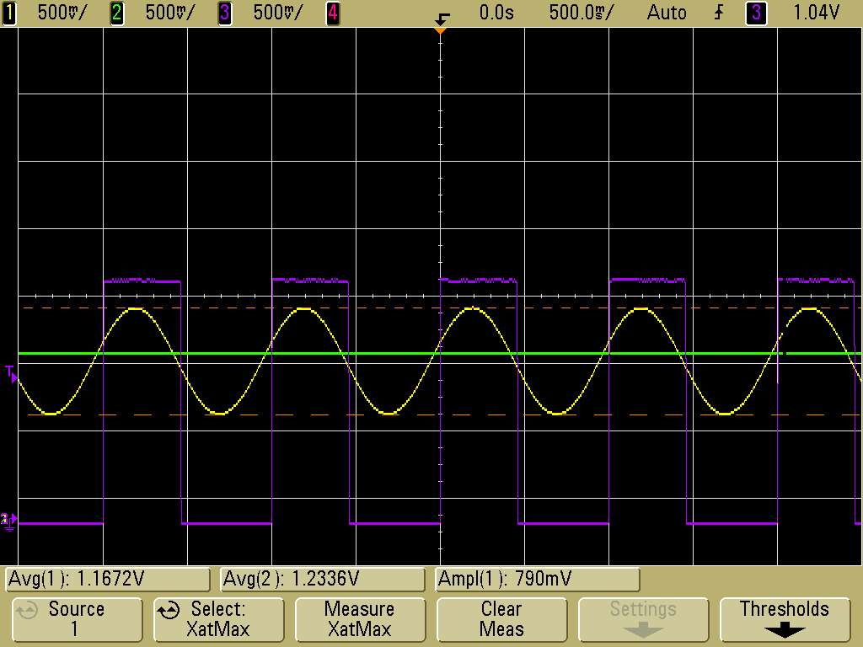863x647 pixels.
Task: Expand the grayed-out Settings submenu
Action: pos(643,619)
